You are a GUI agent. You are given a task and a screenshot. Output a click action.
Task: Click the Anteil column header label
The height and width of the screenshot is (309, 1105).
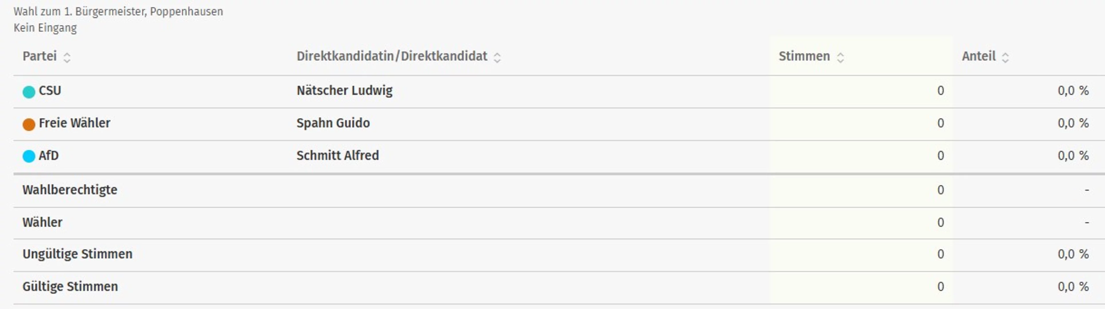click(x=979, y=56)
